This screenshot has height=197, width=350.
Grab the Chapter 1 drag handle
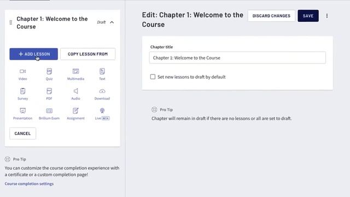click(11, 22)
